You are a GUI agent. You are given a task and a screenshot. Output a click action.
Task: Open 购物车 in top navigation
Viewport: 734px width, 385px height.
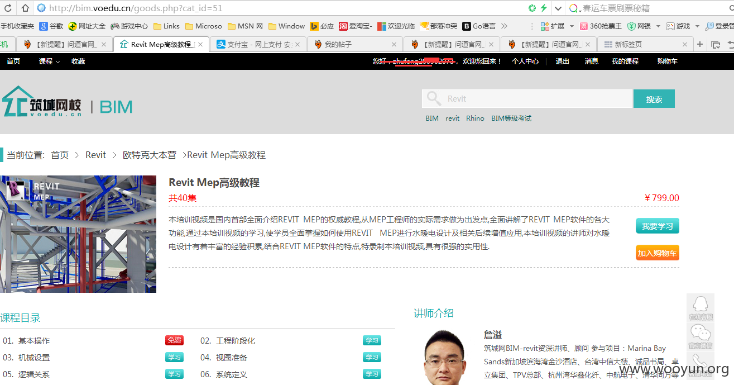(668, 61)
